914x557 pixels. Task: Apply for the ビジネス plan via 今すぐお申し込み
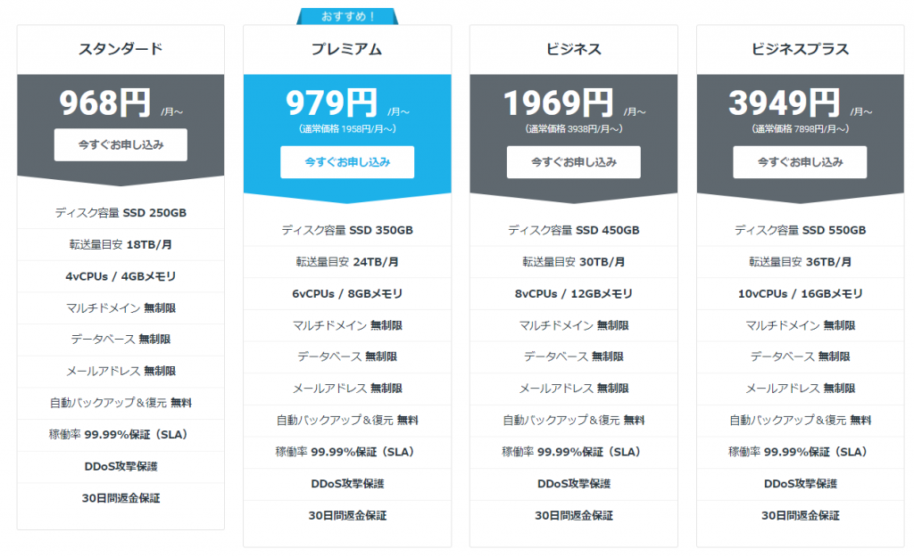573,162
